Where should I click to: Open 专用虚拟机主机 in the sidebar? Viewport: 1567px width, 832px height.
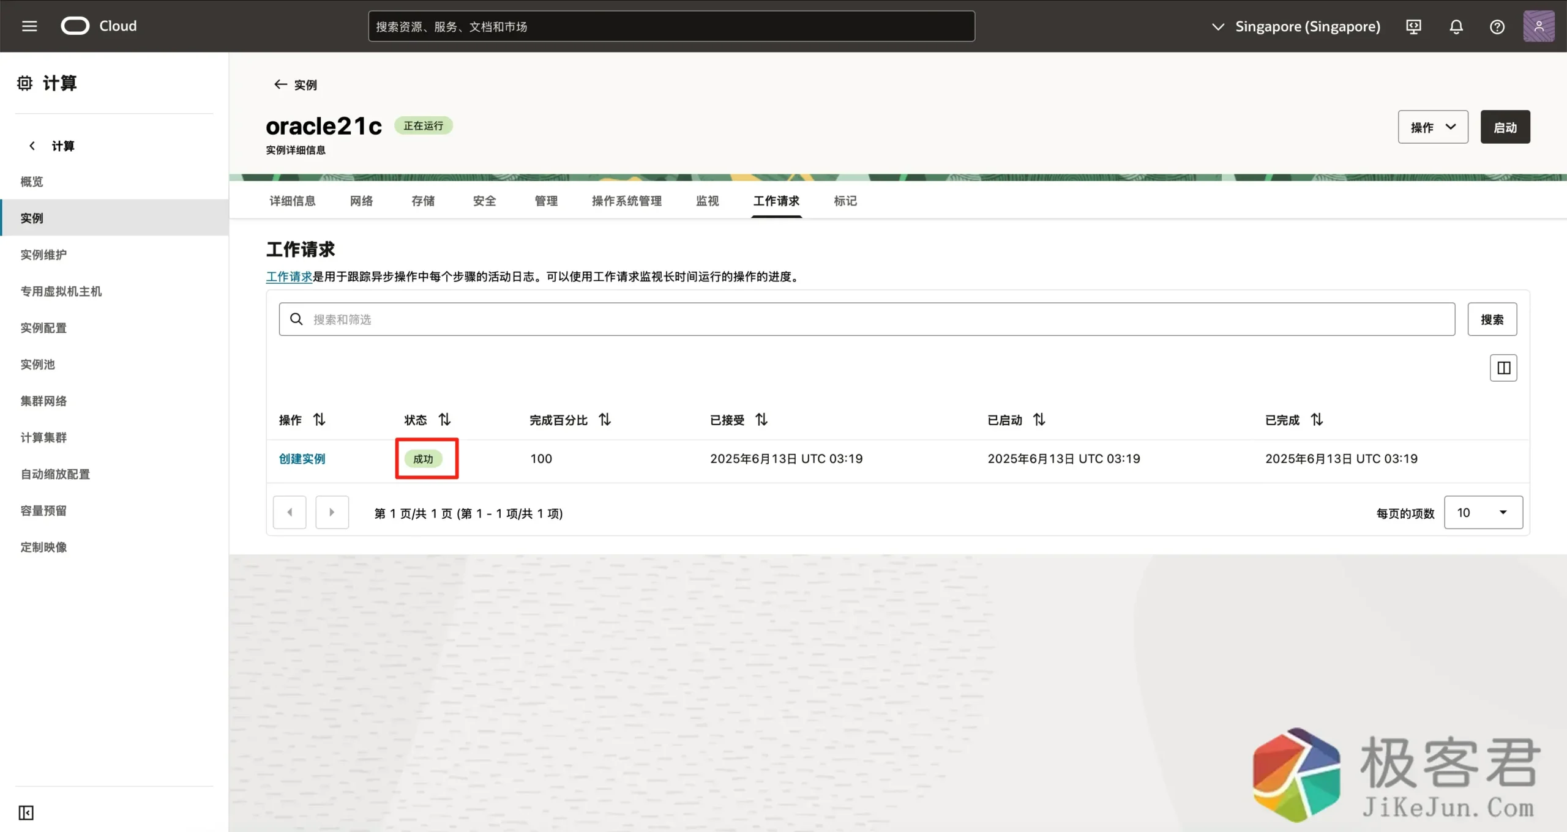pyautogui.click(x=114, y=291)
